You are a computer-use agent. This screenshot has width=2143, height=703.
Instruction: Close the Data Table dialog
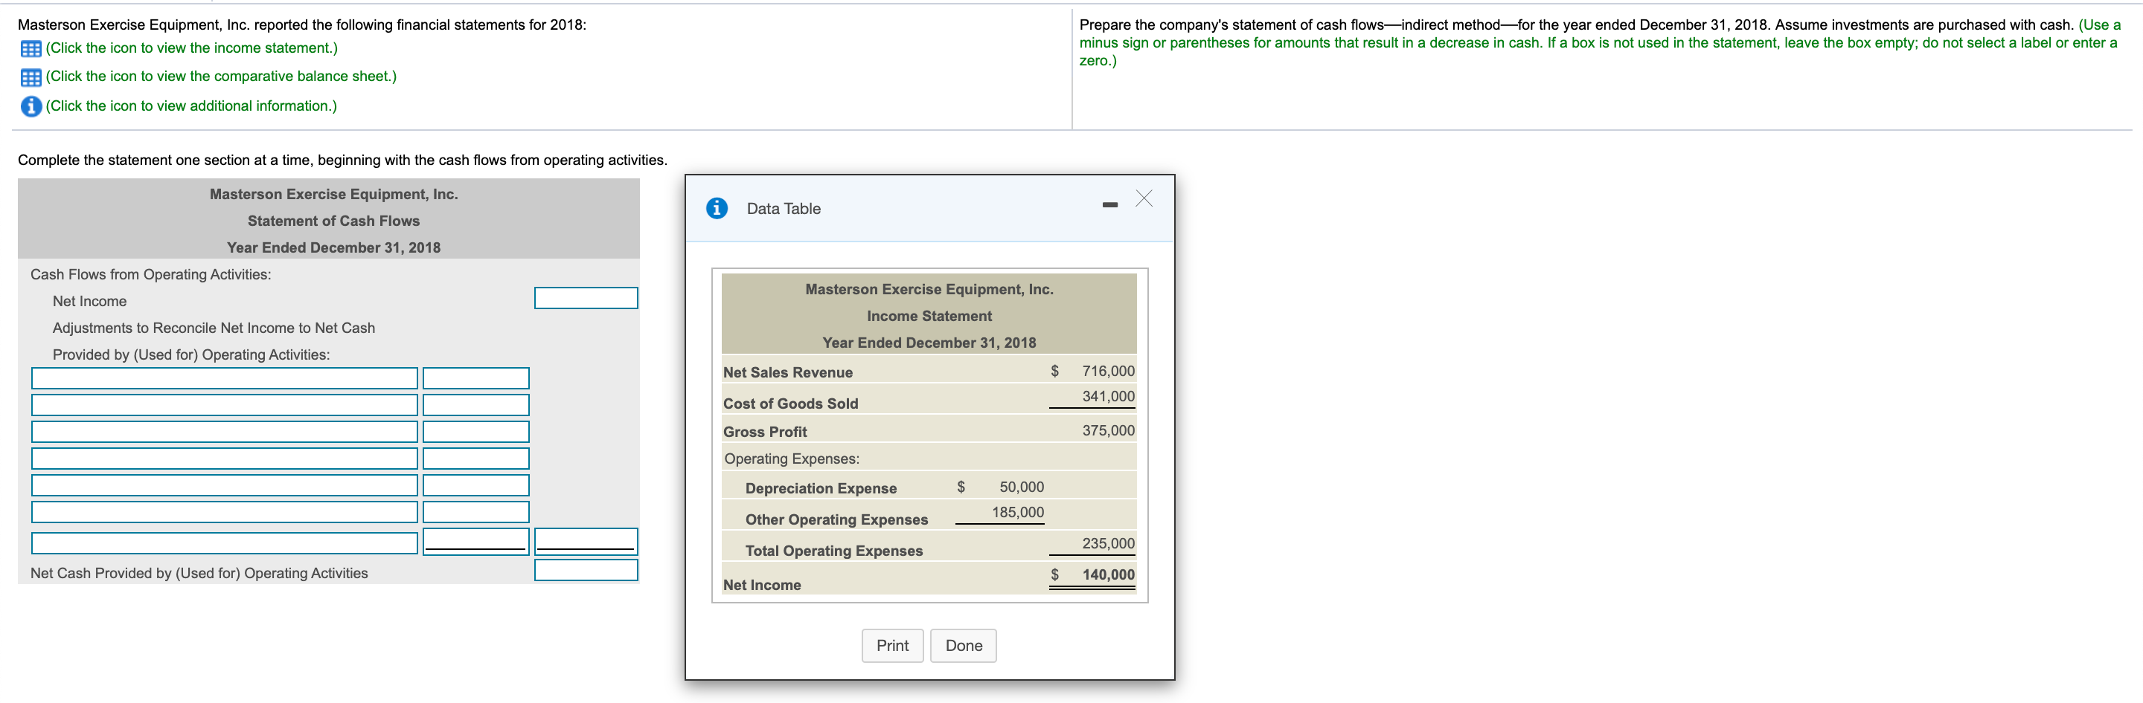point(1144,198)
